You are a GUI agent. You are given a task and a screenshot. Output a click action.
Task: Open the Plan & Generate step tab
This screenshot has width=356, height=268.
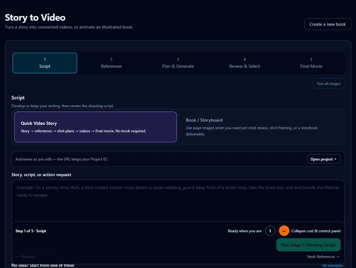pos(178,63)
